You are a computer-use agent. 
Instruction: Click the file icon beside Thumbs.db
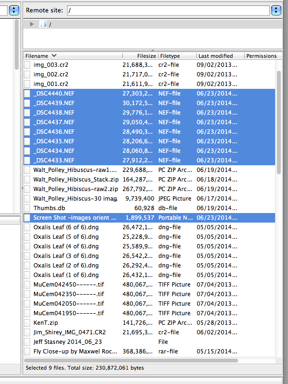27,208
